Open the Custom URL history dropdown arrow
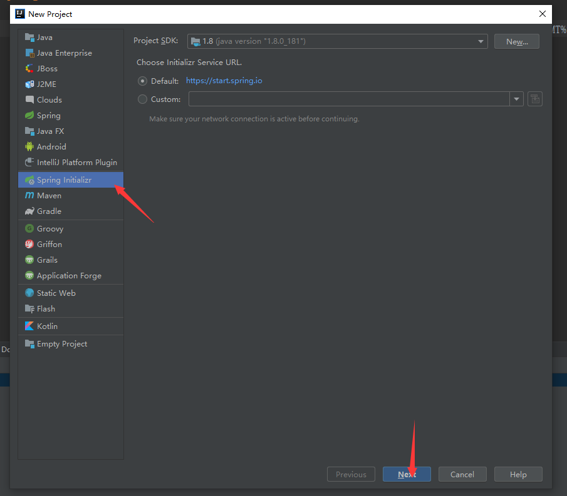 coord(516,99)
